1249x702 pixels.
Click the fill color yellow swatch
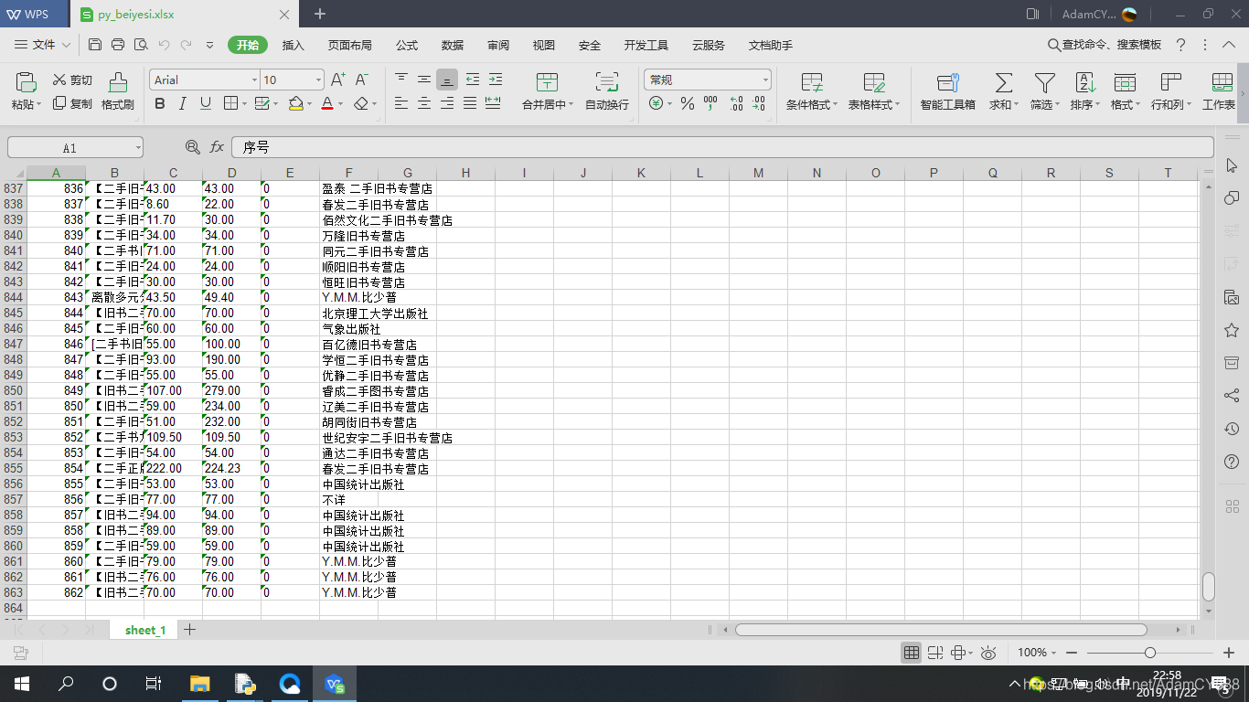(295, 104)
